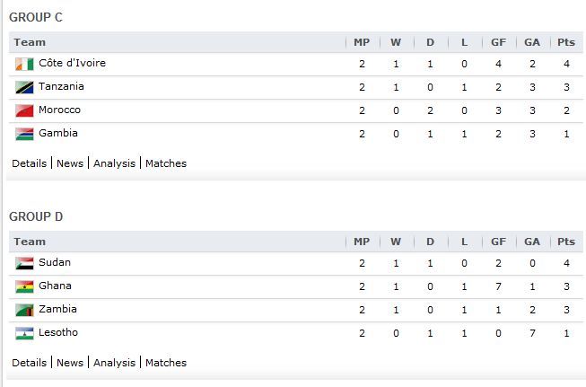Open News link under Group C
Viewport: 586px width, 387px height.
[x=70, y=163]
